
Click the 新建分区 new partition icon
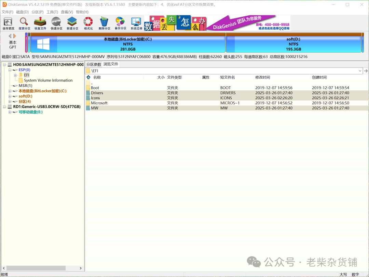[72, 23]
